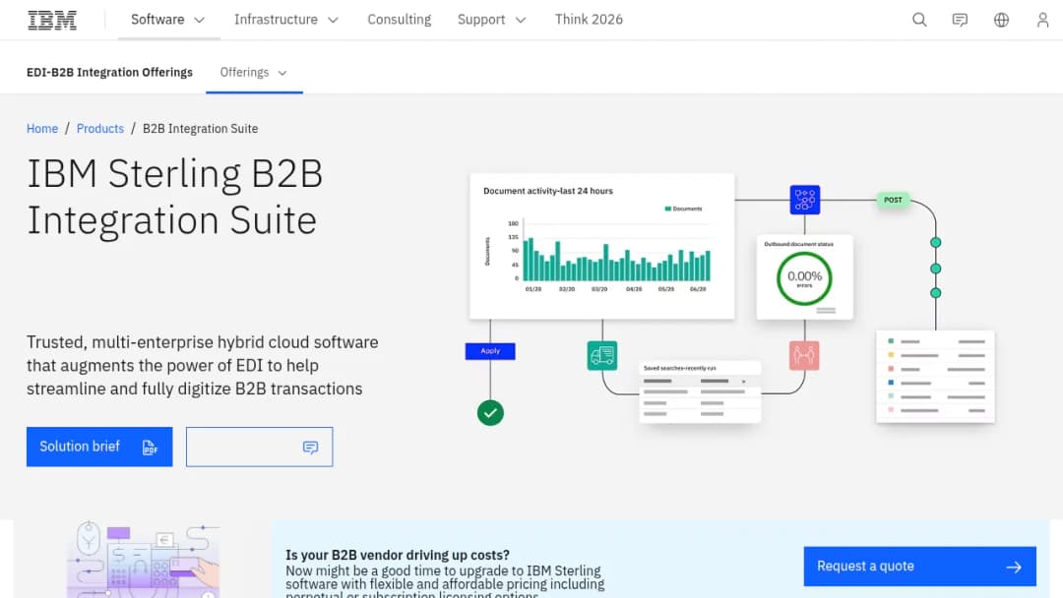Click the 0.00% outbound status gauge
Image resolution: width=1063 pixels, height=598 pixels.
(x=805, y=277)
